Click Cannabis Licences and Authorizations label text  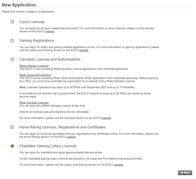pyautogui.click(x=50, y=59)
